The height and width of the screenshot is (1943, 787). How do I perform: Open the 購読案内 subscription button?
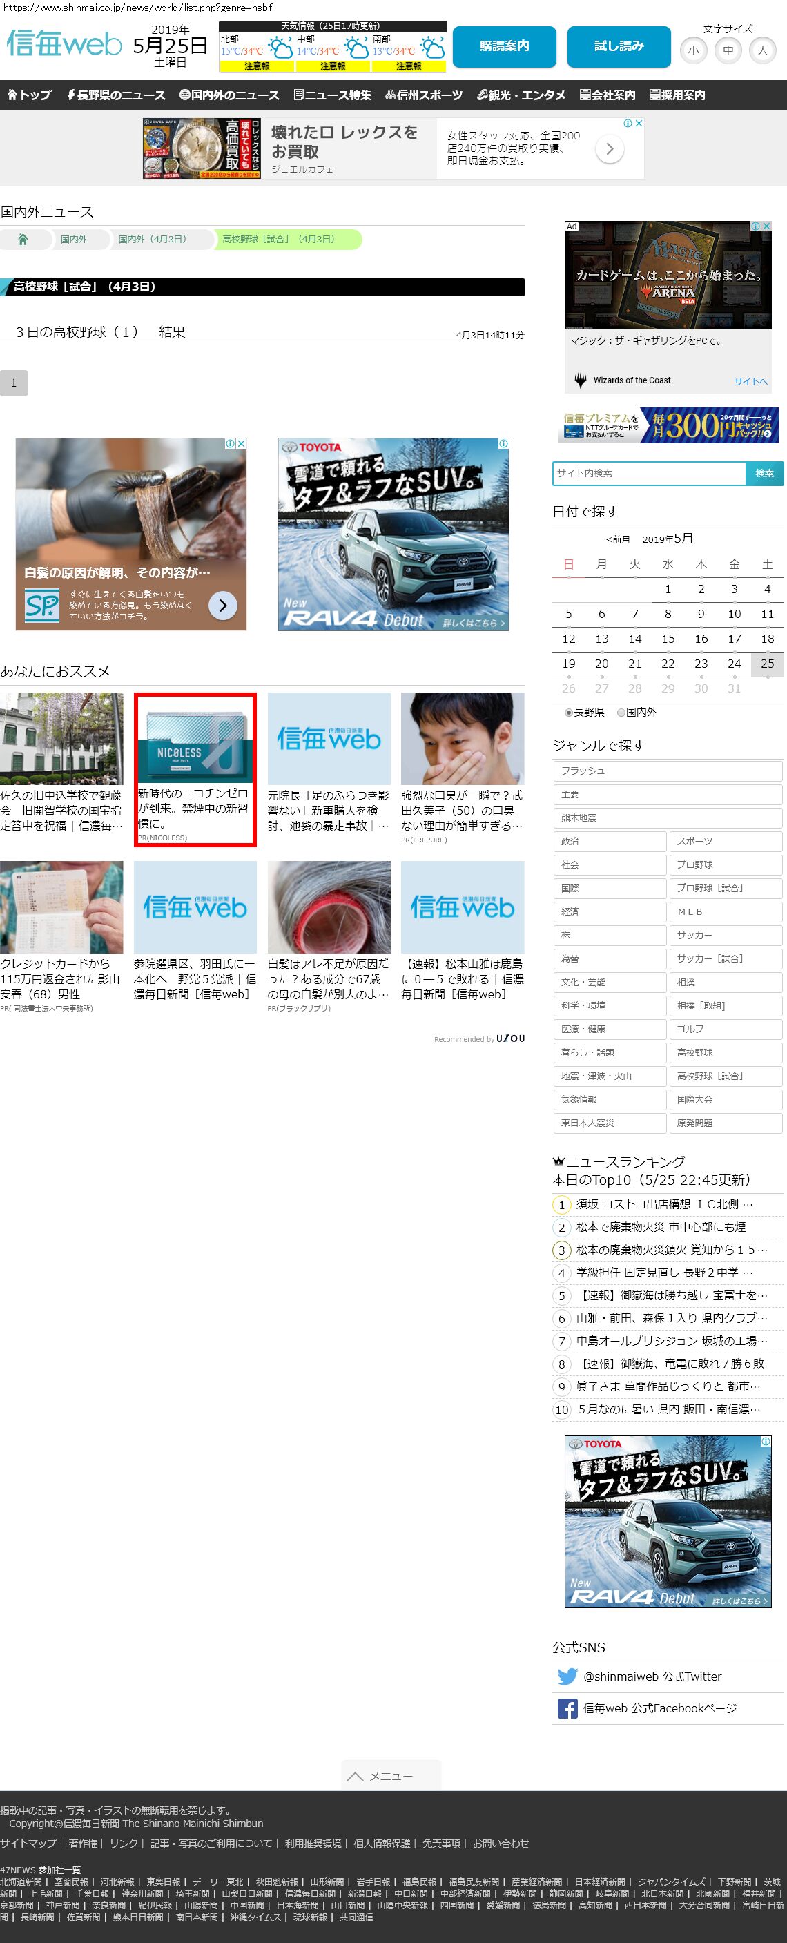pyautogui.click(x=505, y=47)
